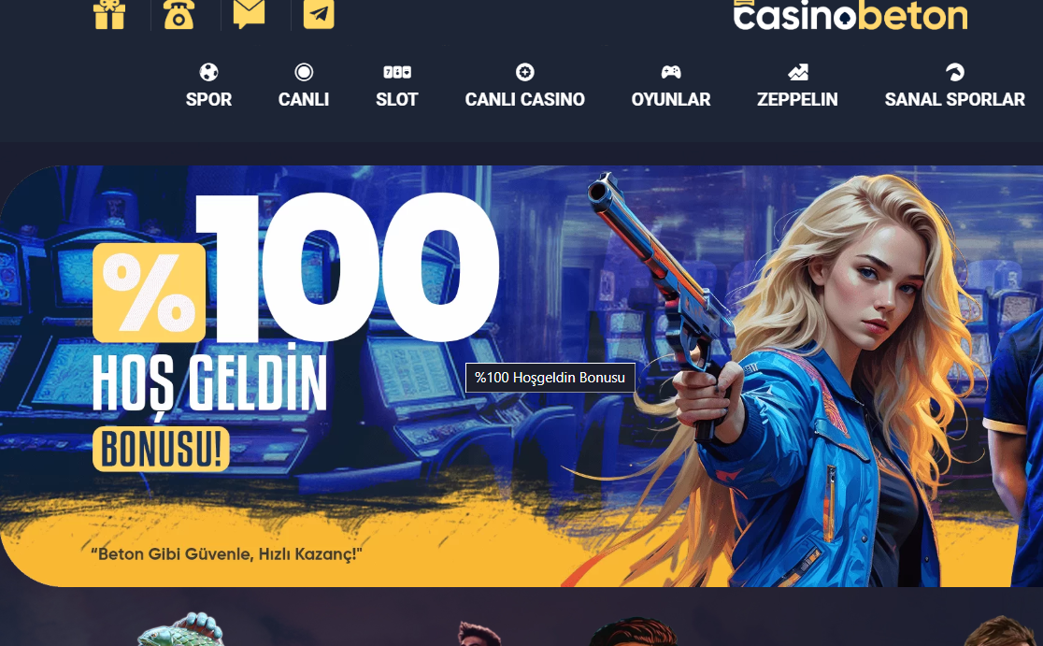Click the icon above SANAL SPORLAR
The image size is (1043, 646).
(x=954, y=72)
